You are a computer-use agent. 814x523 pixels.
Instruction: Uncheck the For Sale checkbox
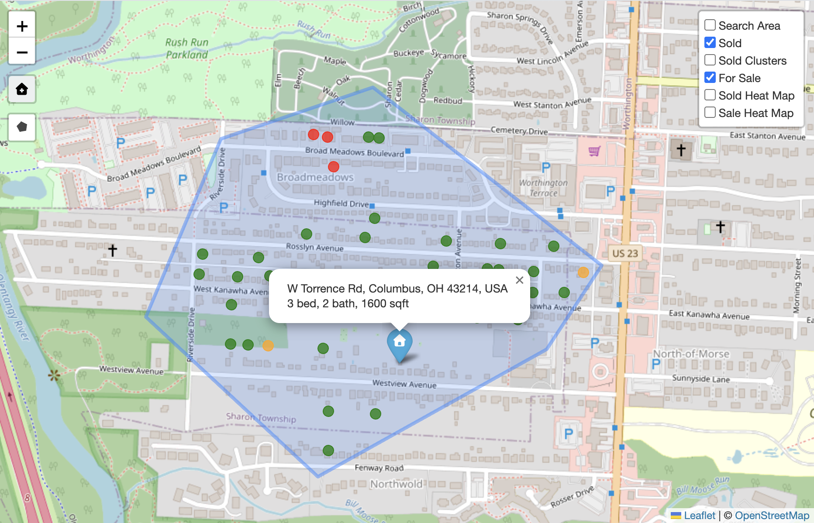pos(710,77)
